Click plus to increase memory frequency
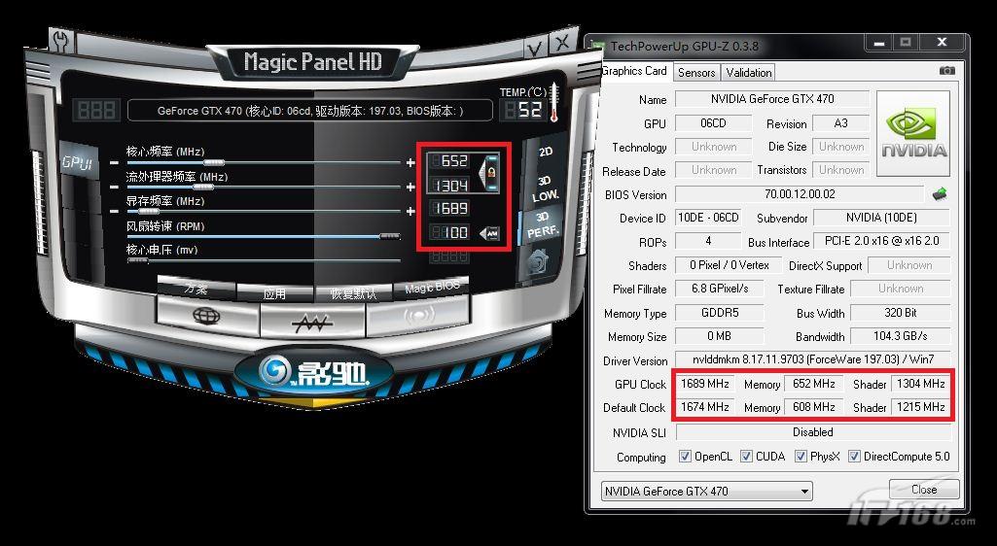Screen dimensions: 997x546 (x=410, y=211)
